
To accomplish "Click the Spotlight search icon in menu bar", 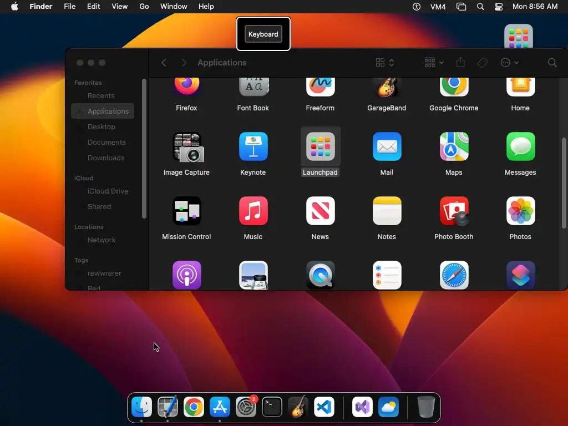I will (480, 7).
